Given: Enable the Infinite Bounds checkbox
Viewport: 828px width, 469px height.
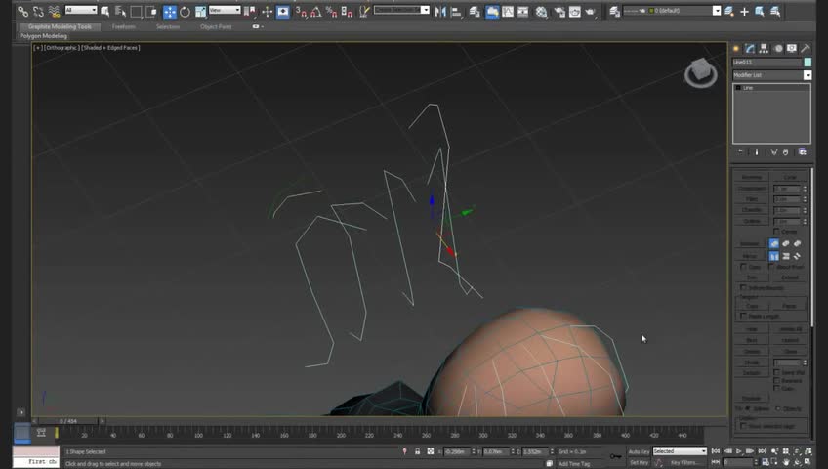Looking at the screenshot, I should (744, 288).
